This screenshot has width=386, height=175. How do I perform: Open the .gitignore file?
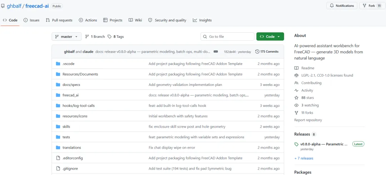point(70,169)
